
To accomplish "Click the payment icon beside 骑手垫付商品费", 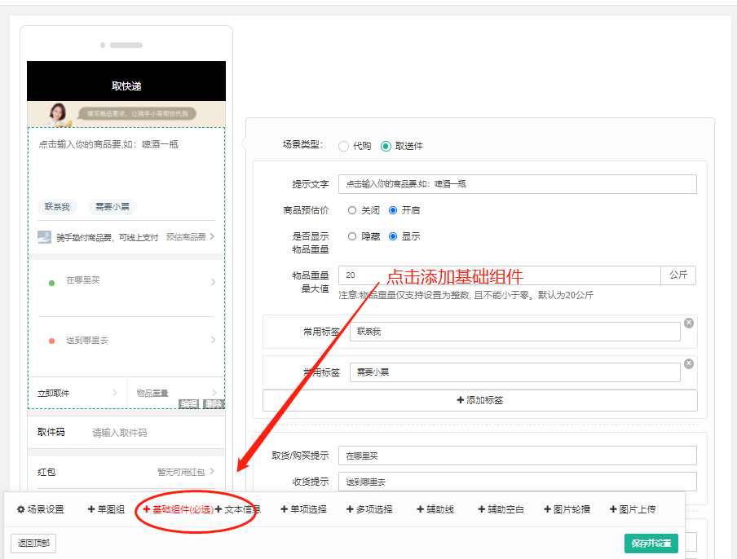I will pyautogui.click(x=44, y=237).
